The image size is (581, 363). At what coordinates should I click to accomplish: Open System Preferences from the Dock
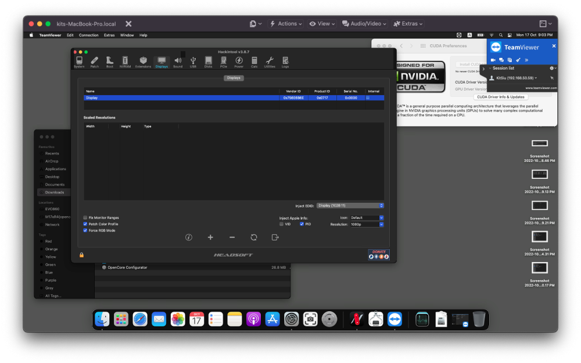click(291, 319)
